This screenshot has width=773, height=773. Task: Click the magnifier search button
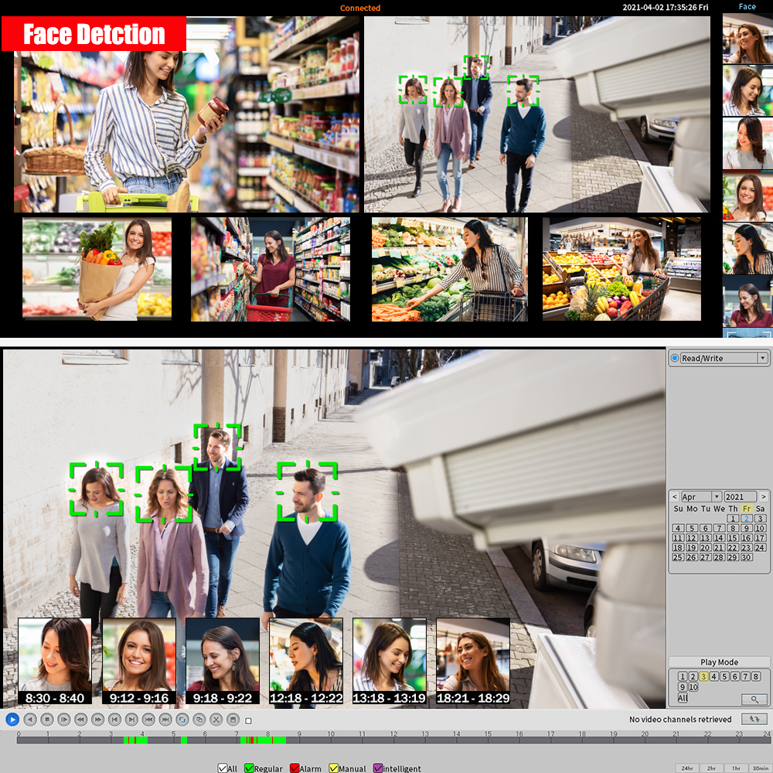(754, 699)
